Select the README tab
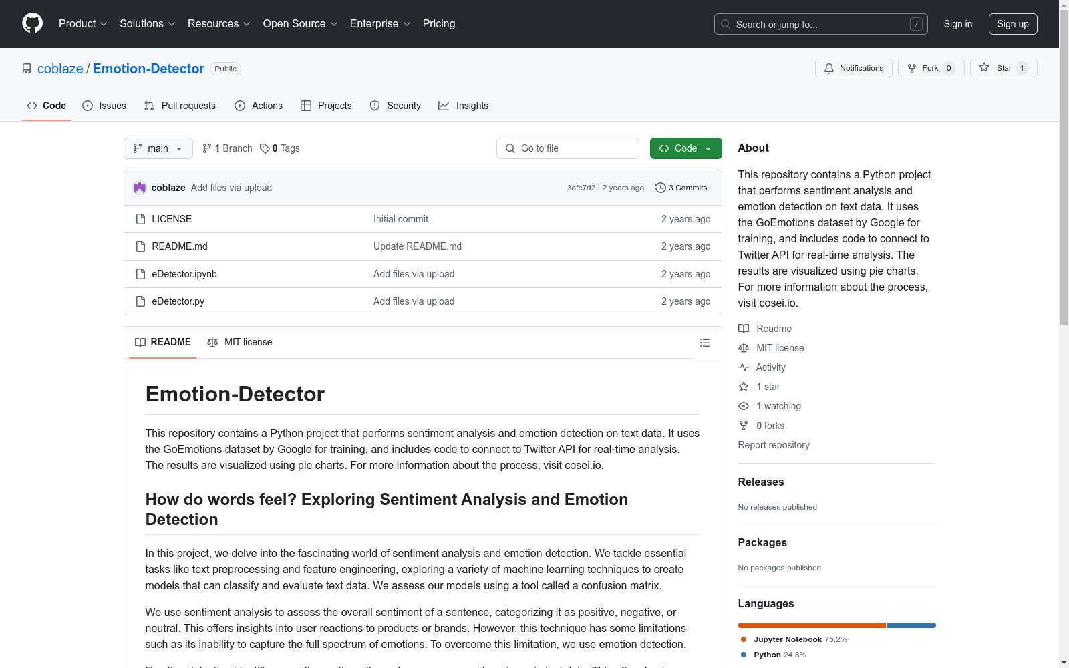The width and height of the screenshot is (1069, 668). tap(163, 342)
